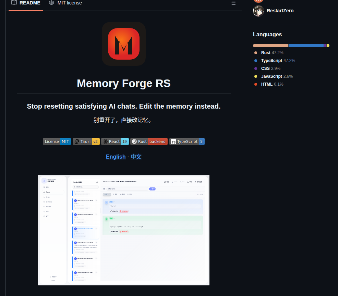Open the README tab
This screenshot has width=338, height=296.
(26, 3)
